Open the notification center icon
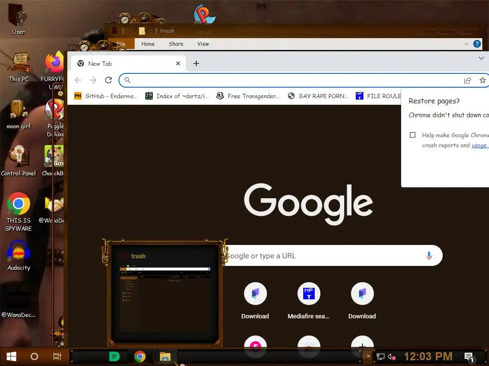The image size is (489, 366). pyautogui.click(x=469, y=357)
